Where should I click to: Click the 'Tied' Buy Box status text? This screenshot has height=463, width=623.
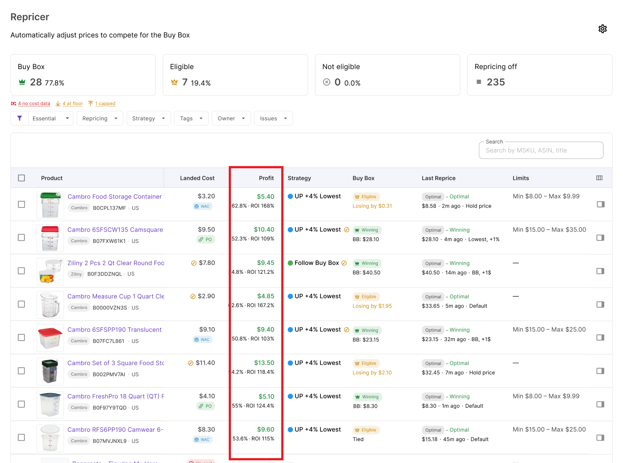click(x=358, y=439)
